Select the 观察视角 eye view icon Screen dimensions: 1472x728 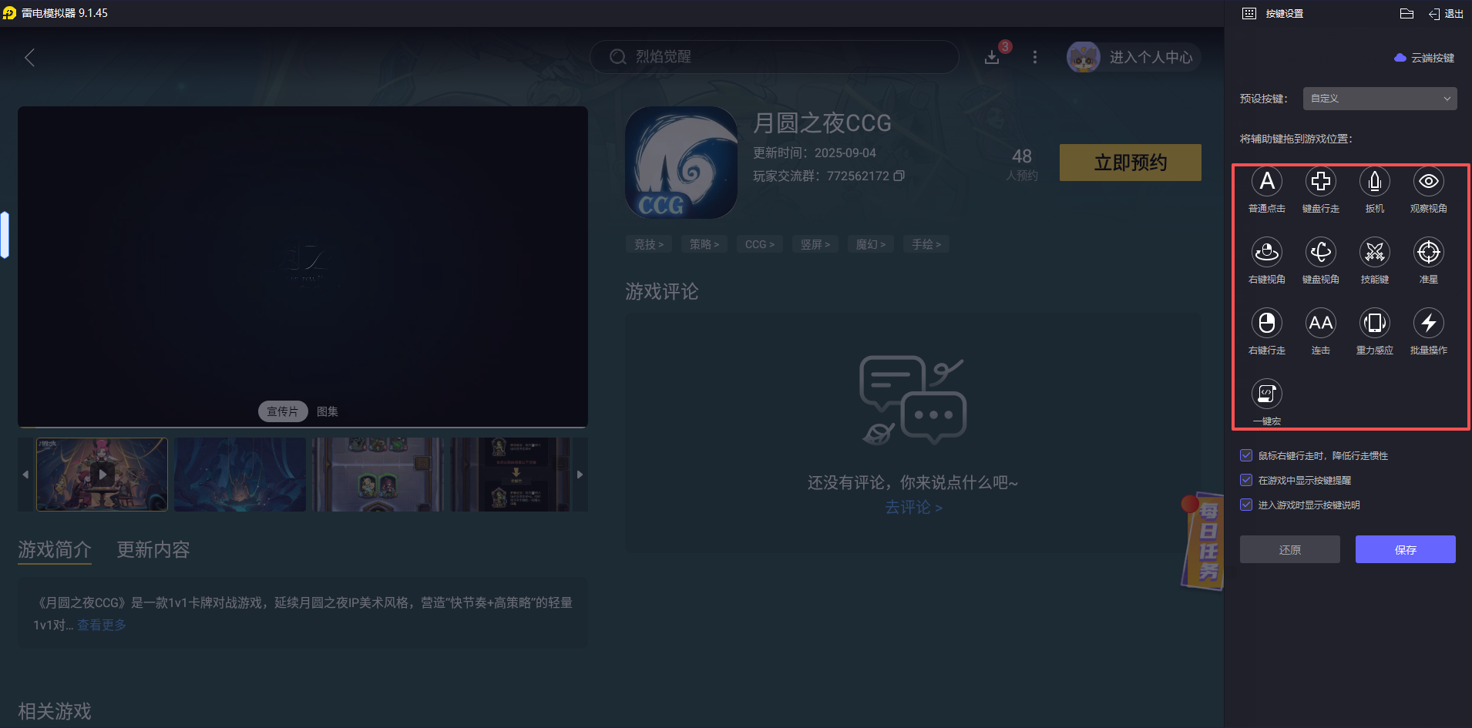pos(1428,182)
